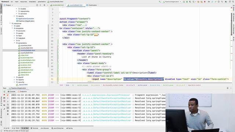Click the error indicator at editor top right
The image size is (235, 132).
tap(232, 8)
